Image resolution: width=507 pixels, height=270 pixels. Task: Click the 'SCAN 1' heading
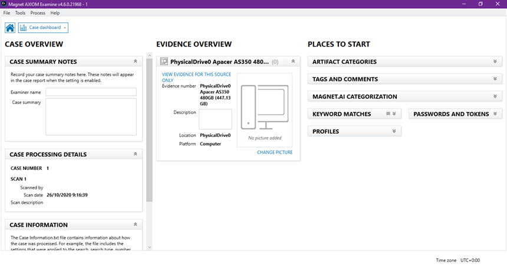18,179
